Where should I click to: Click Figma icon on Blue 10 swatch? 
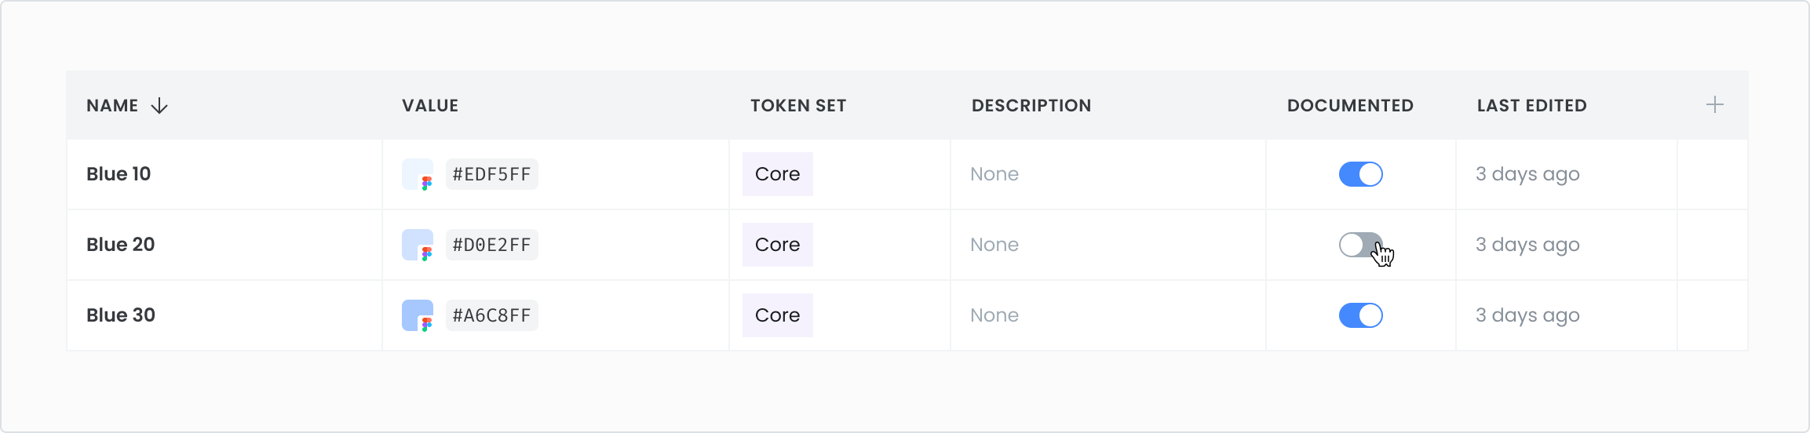(427, 184)
